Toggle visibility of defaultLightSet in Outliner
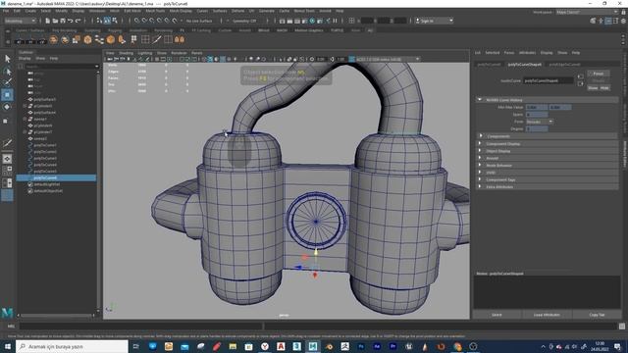This screenshot has height=353, width=628. coord(30,184)
